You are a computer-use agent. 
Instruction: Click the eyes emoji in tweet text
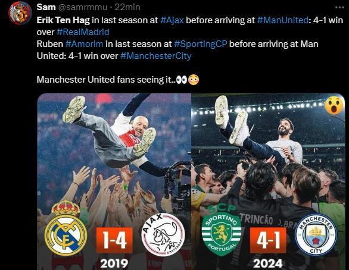point(182,80)
